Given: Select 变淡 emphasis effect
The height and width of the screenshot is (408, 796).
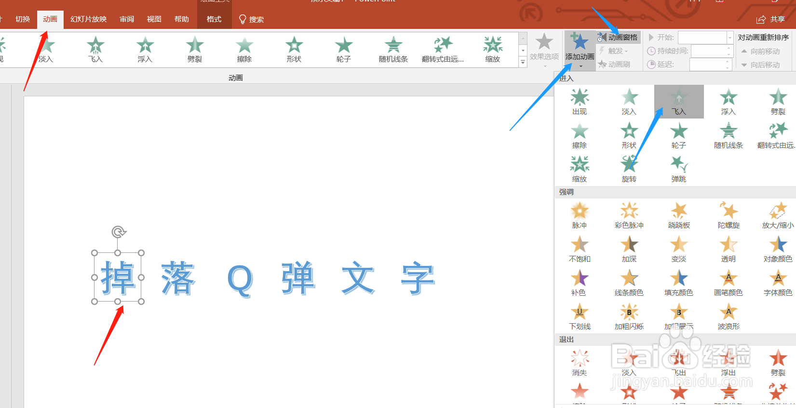Looking at the screenshot, I should (x=679, y=249).
